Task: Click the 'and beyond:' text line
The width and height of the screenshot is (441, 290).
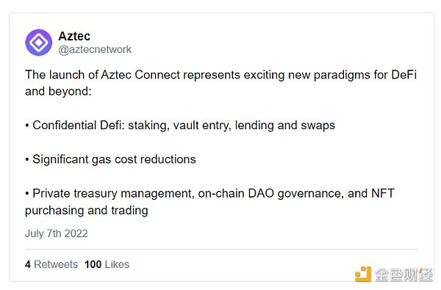Action: (58, 91)
